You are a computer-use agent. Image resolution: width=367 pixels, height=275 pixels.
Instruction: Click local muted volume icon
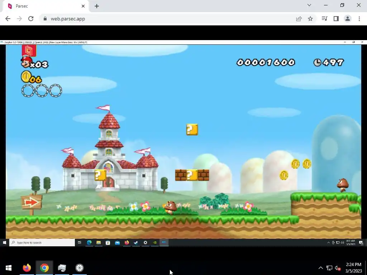coord(338,268)
